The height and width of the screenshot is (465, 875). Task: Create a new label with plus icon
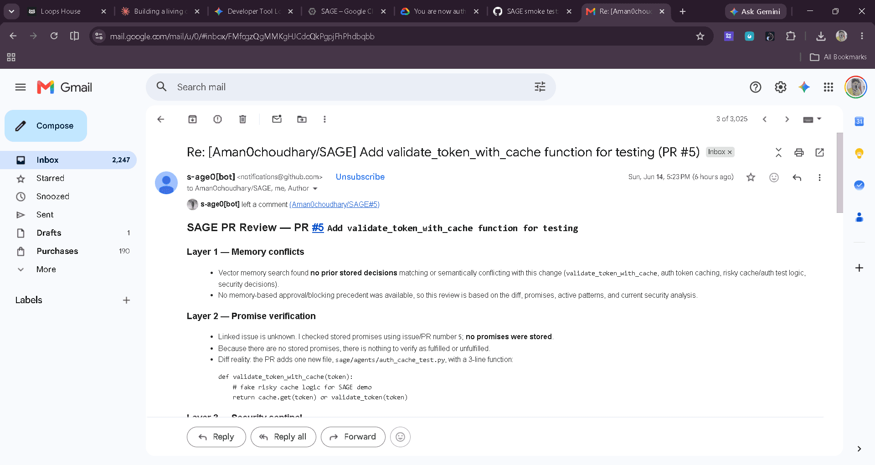tap(126, 300)
